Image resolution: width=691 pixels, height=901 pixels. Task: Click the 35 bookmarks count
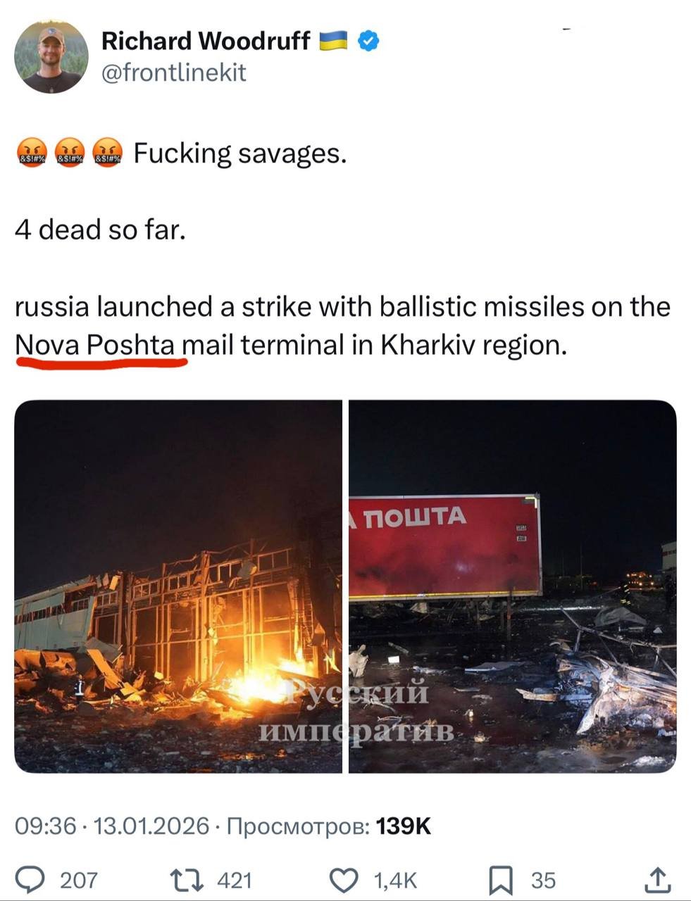coord(544,880)
